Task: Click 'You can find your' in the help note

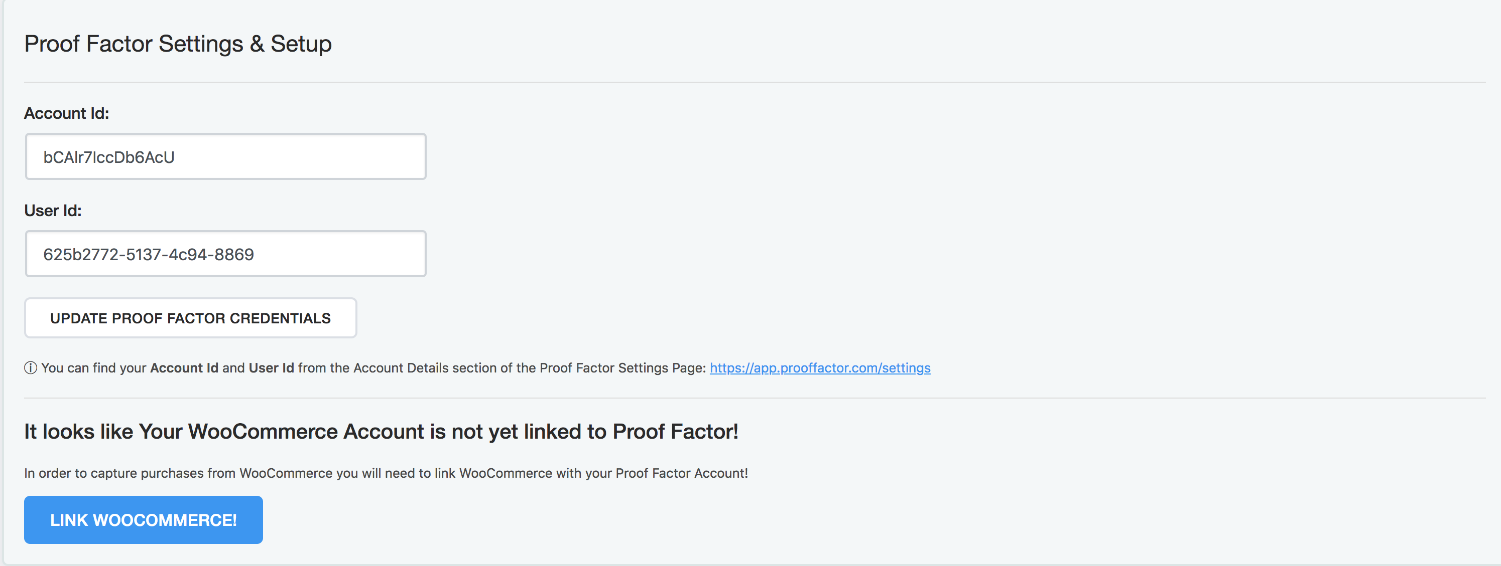Action: pyautogui.click(x=94, y=368)
